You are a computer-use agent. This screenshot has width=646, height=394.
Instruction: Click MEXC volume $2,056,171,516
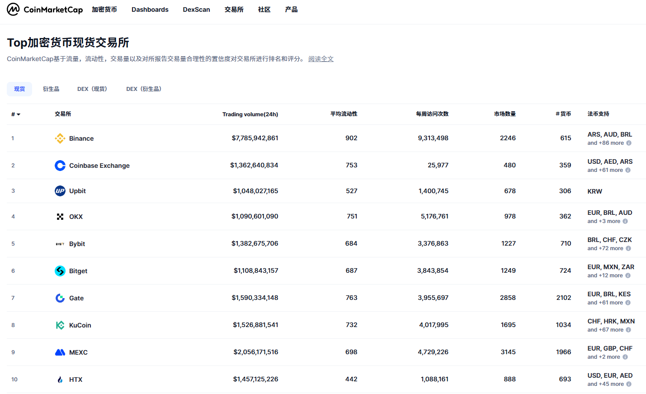[256, 352]
